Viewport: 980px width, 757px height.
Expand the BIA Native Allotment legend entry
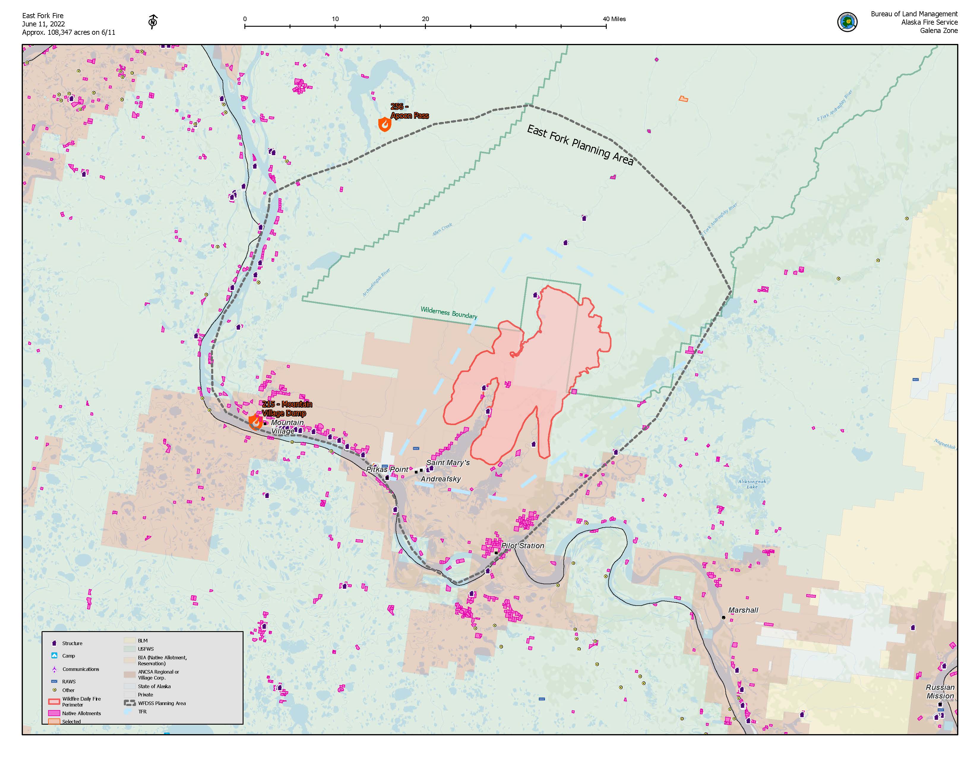pyautogui.click(x=130, y=661)
